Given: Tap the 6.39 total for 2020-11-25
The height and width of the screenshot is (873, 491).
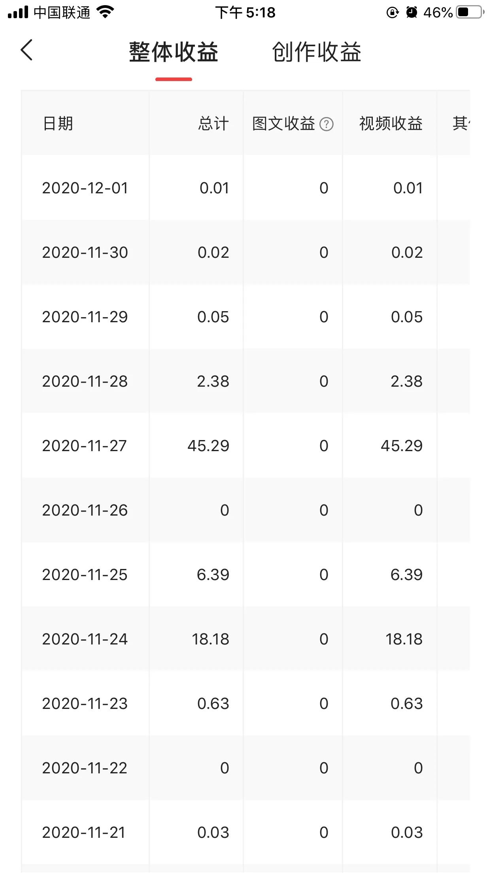Looking at the screenshot, I should (213, 574).
